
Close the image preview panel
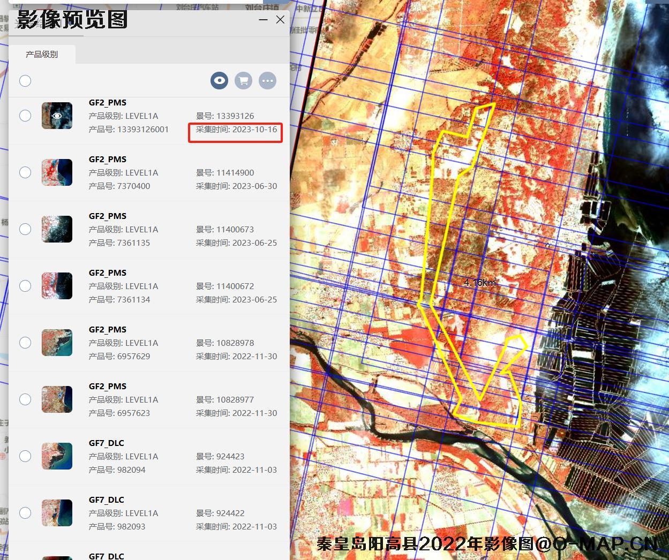pos(280,20)
